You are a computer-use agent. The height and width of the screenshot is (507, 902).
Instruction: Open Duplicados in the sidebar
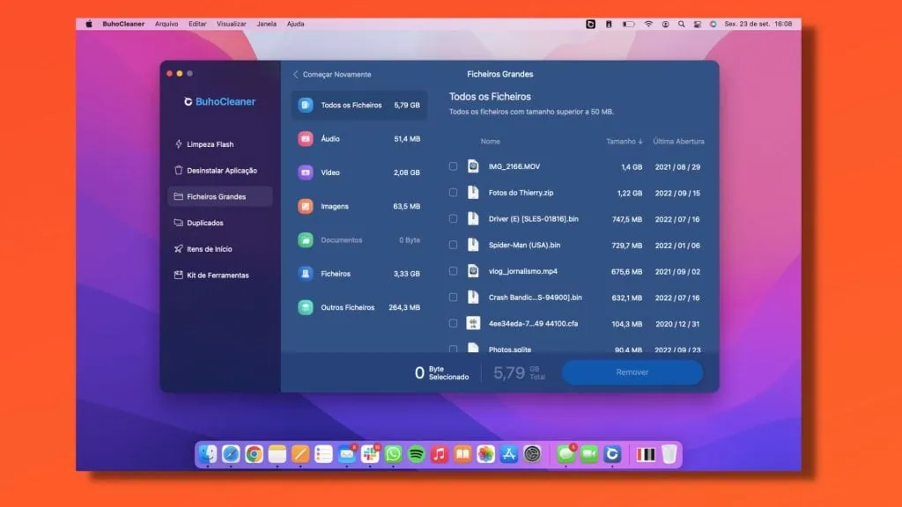coord(204,223)
